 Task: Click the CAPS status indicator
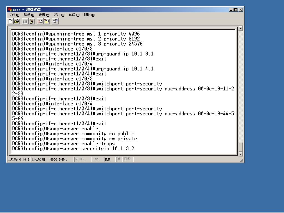tap(98, 159)
